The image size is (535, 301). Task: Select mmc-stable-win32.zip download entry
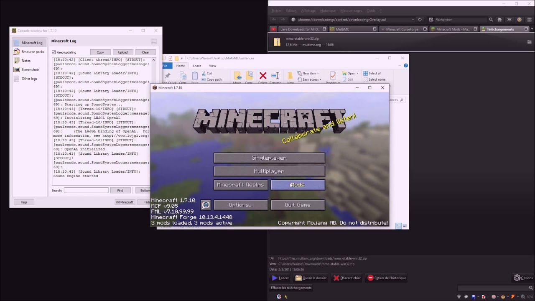coord(401,41)
